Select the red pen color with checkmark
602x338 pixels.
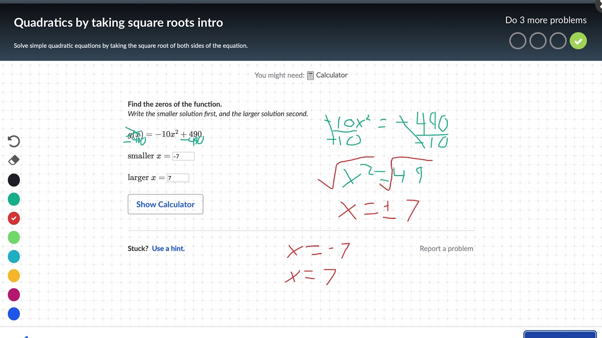[14, 218]
